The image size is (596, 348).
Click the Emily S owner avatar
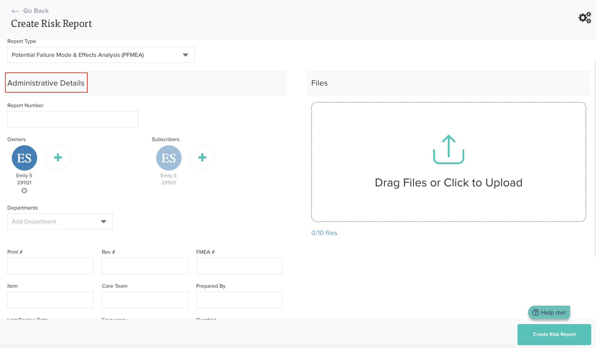click(x=24, y=158)
